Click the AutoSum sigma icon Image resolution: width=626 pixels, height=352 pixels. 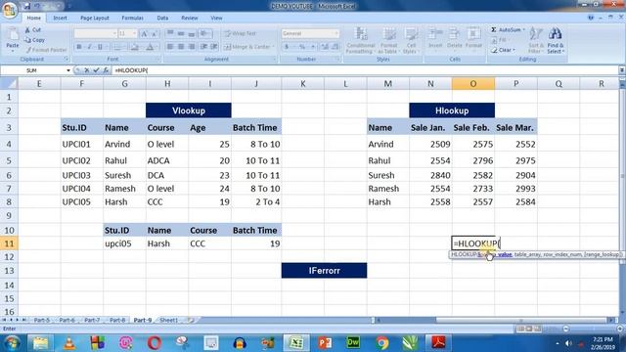(494, 30)
